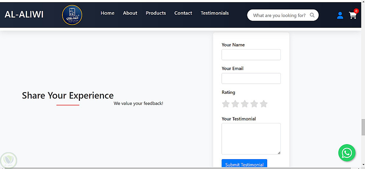Click the 'Share Your Experience' heading
The image size is (365, 169).
click(x=68, y=95)
